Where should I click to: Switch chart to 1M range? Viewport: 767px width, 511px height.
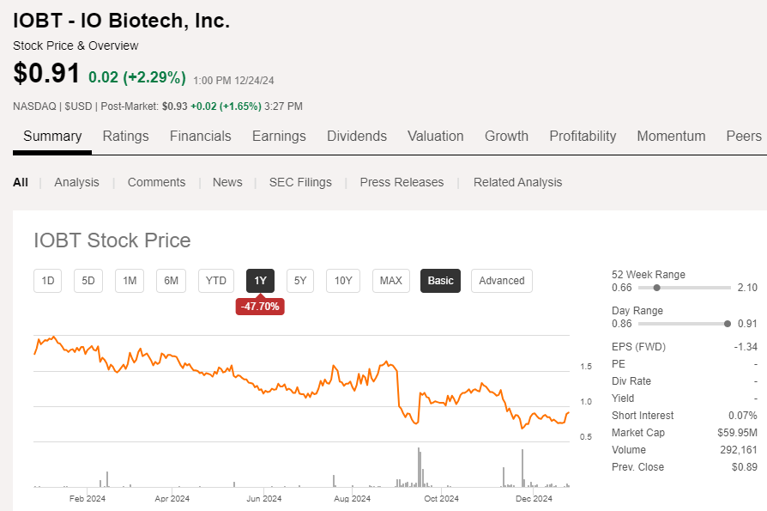(130, 281)
